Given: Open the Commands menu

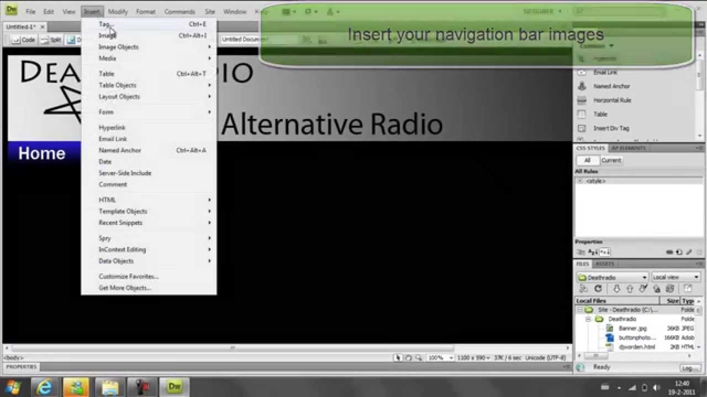Looking at the screenshot, I should pos(180,12).
